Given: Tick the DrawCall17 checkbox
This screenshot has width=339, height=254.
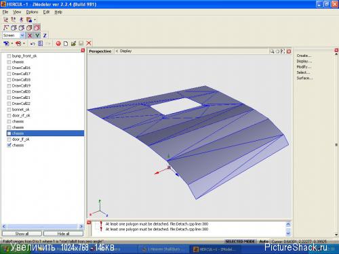Looking at the screenshot, I should [x=9, y=74].
